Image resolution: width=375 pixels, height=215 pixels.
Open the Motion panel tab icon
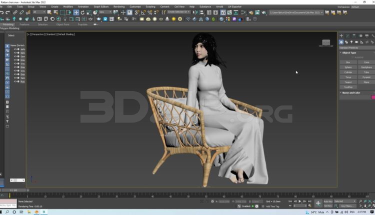(360, 35)
